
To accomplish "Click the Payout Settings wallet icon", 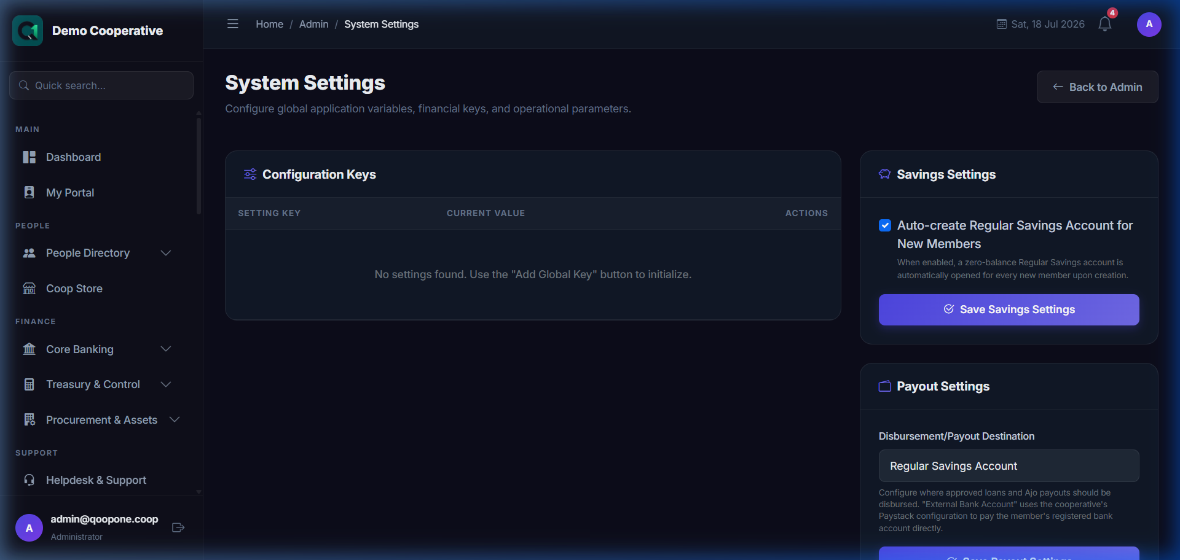I will point(884,386).
